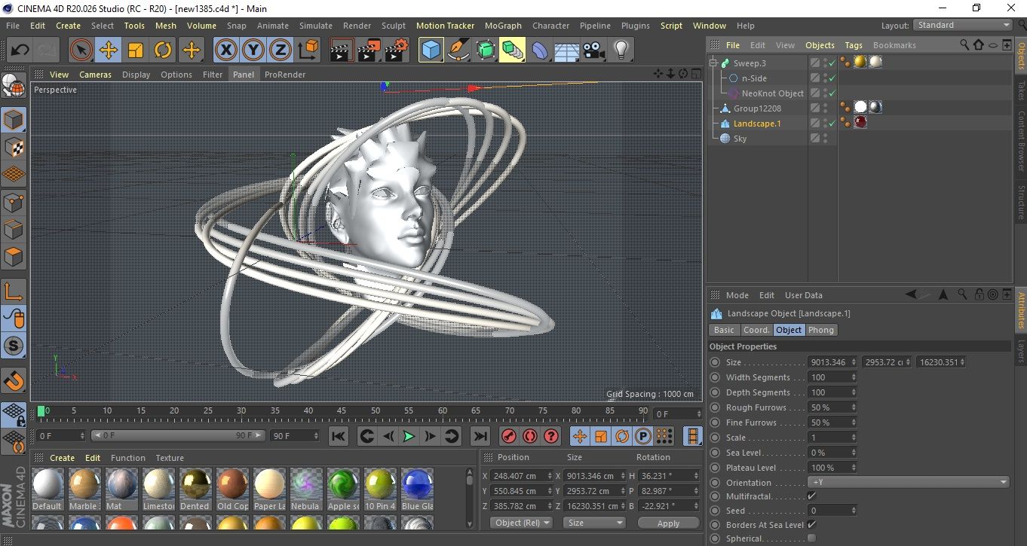Click the Apply button
The width and height of the screenshot is (1027, 546).
click(668, 523)
